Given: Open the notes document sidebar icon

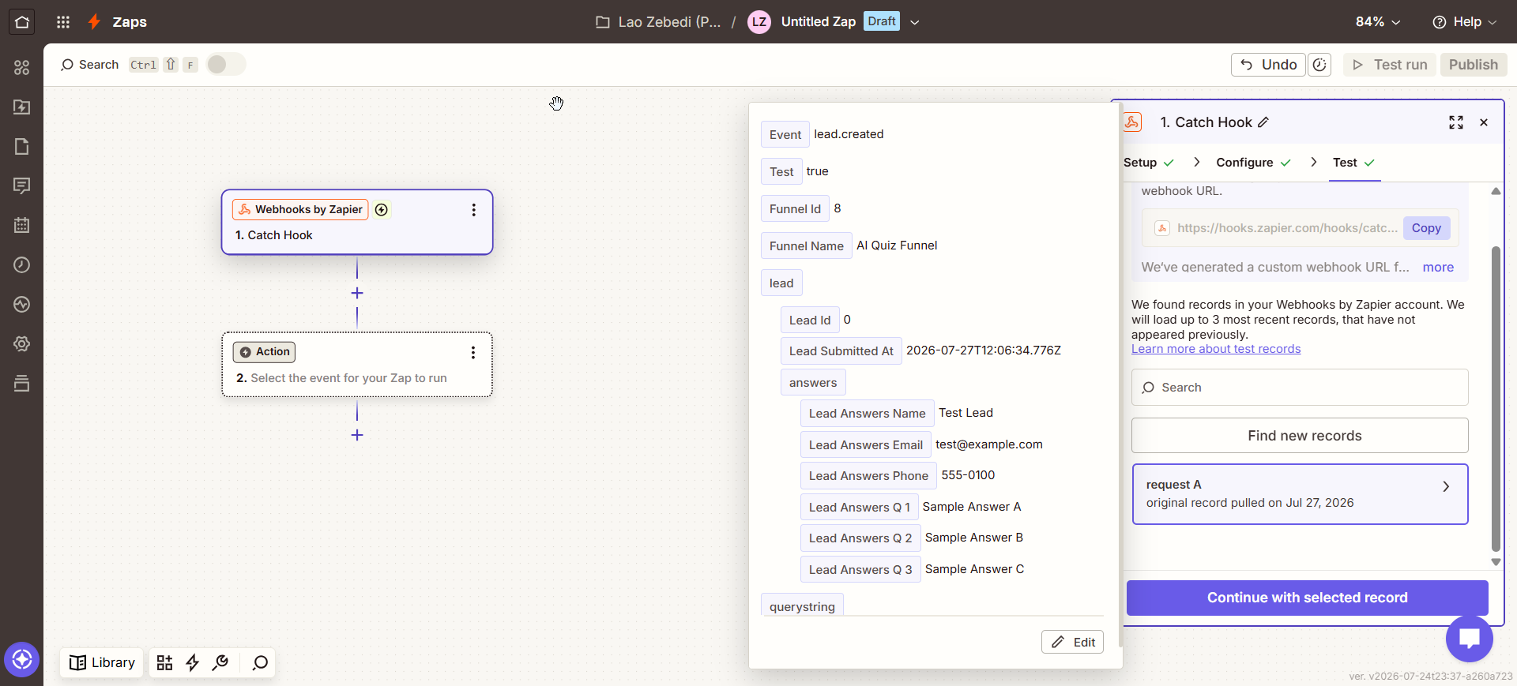Looking at the screenshot, I should (x=21, y=147).
